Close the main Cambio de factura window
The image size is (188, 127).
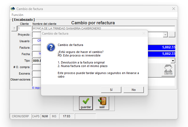point(173,9)
